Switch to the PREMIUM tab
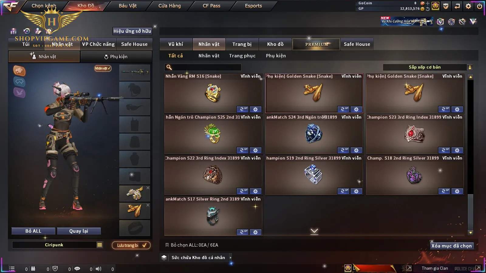486x273 pixels. tap(316, 44)
